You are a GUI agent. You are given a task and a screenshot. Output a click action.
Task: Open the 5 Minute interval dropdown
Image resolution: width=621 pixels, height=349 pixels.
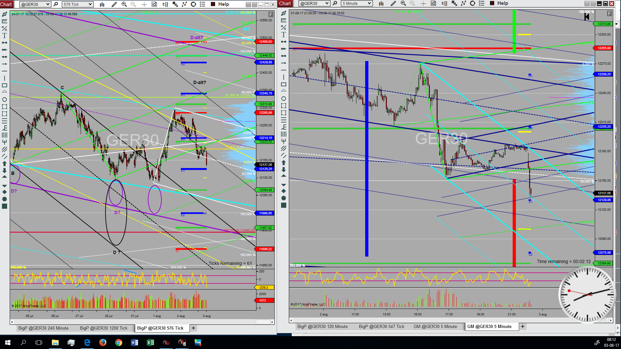[357, 3]
